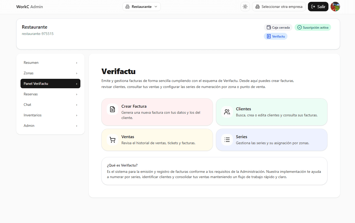355x223 pixels.
Task: Expand the Admin chevron in sidebar
Action: coord(77,126)
